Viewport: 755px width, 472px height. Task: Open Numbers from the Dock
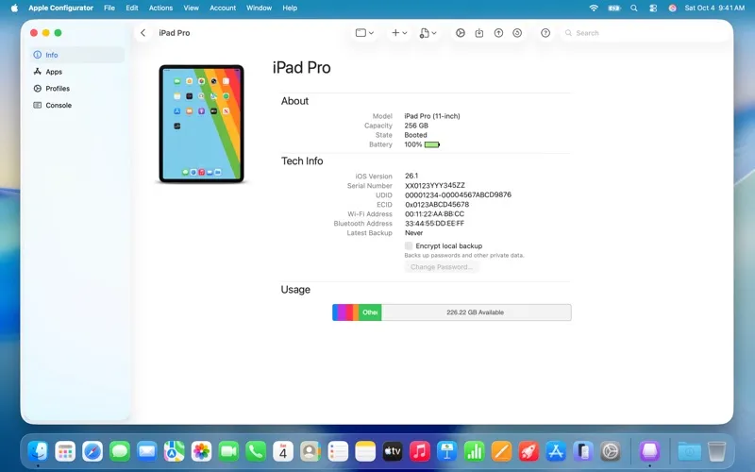(475, 451)
